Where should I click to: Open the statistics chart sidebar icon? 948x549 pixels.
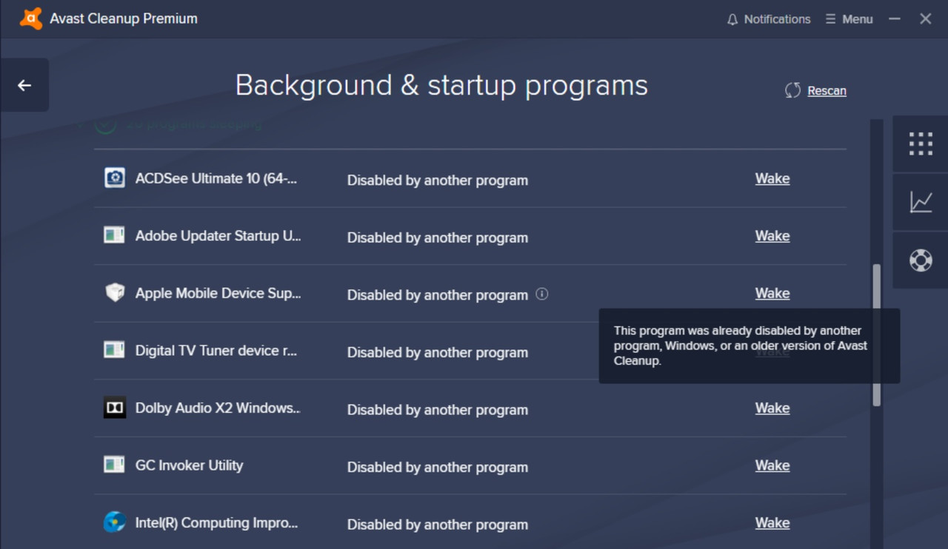(x=921, y=202)
